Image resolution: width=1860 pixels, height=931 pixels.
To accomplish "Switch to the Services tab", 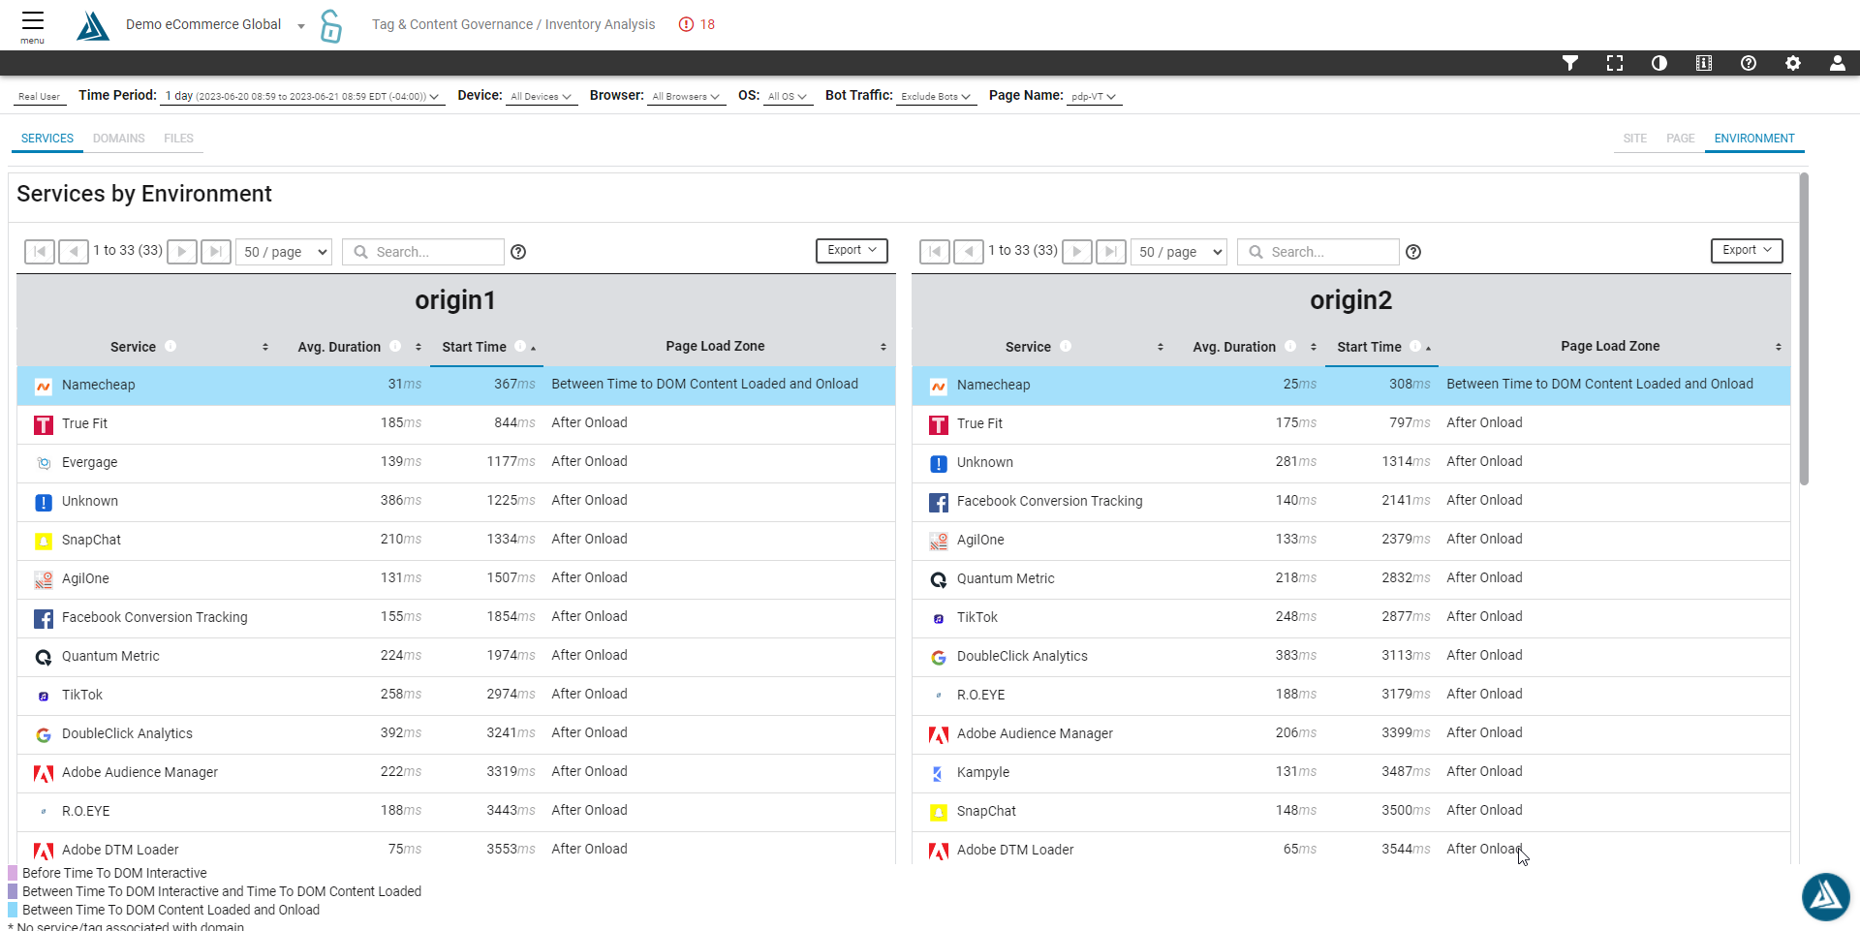I will click(47, 139).
